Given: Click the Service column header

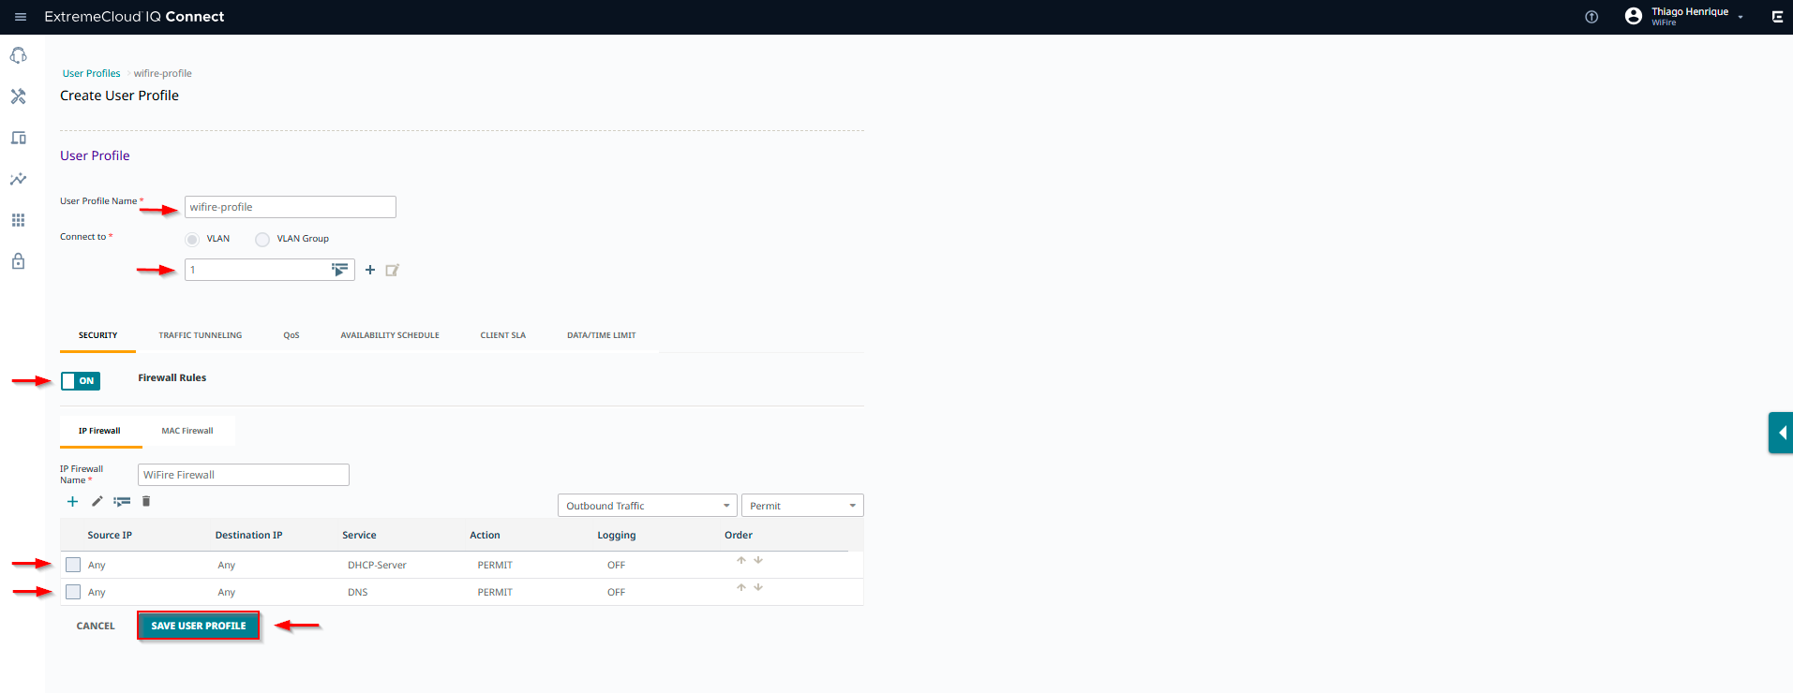Looking at the screenshot, I should 359,536.
